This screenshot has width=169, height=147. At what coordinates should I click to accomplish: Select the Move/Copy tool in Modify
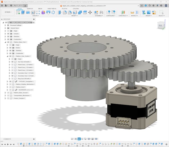pyautogui.click(x=90, y=12)
